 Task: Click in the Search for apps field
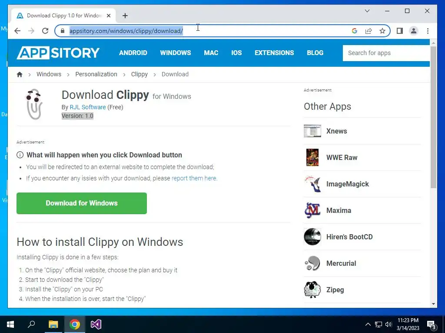point(386,53)
